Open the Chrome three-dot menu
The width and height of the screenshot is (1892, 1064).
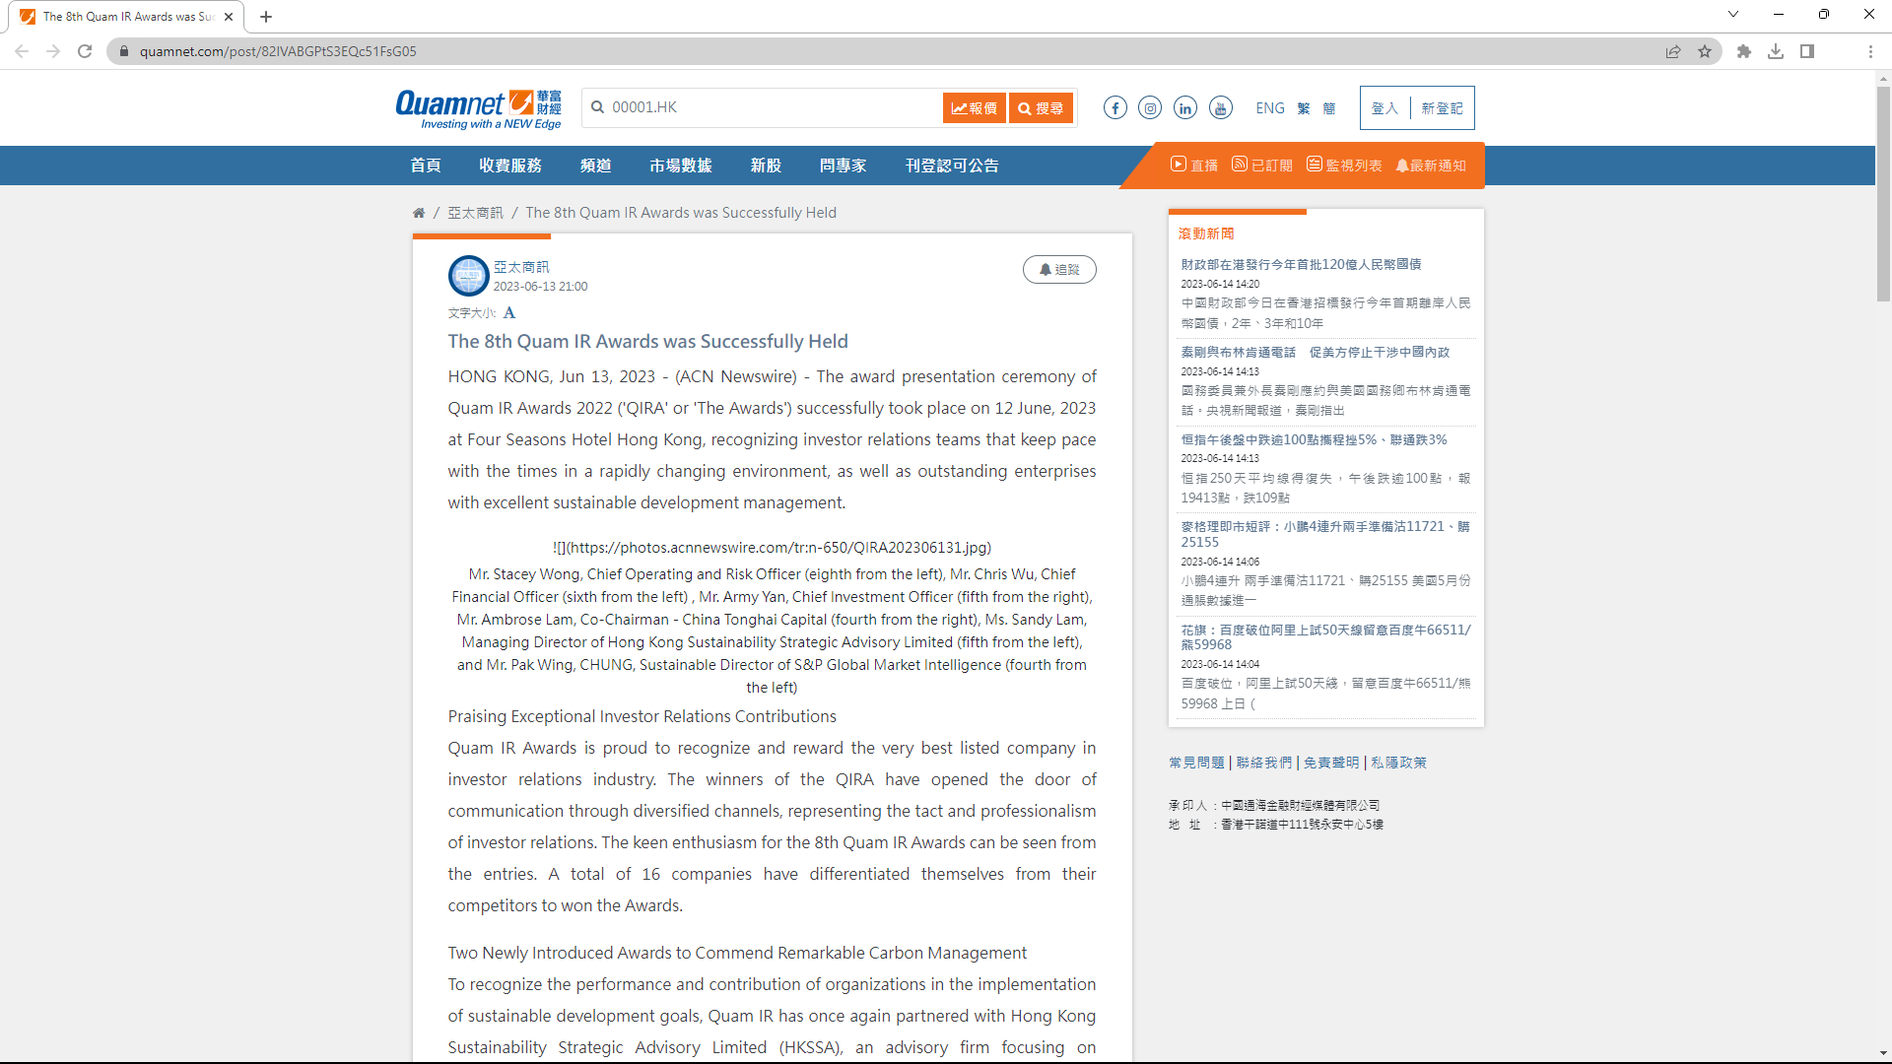click(1870, 51)
